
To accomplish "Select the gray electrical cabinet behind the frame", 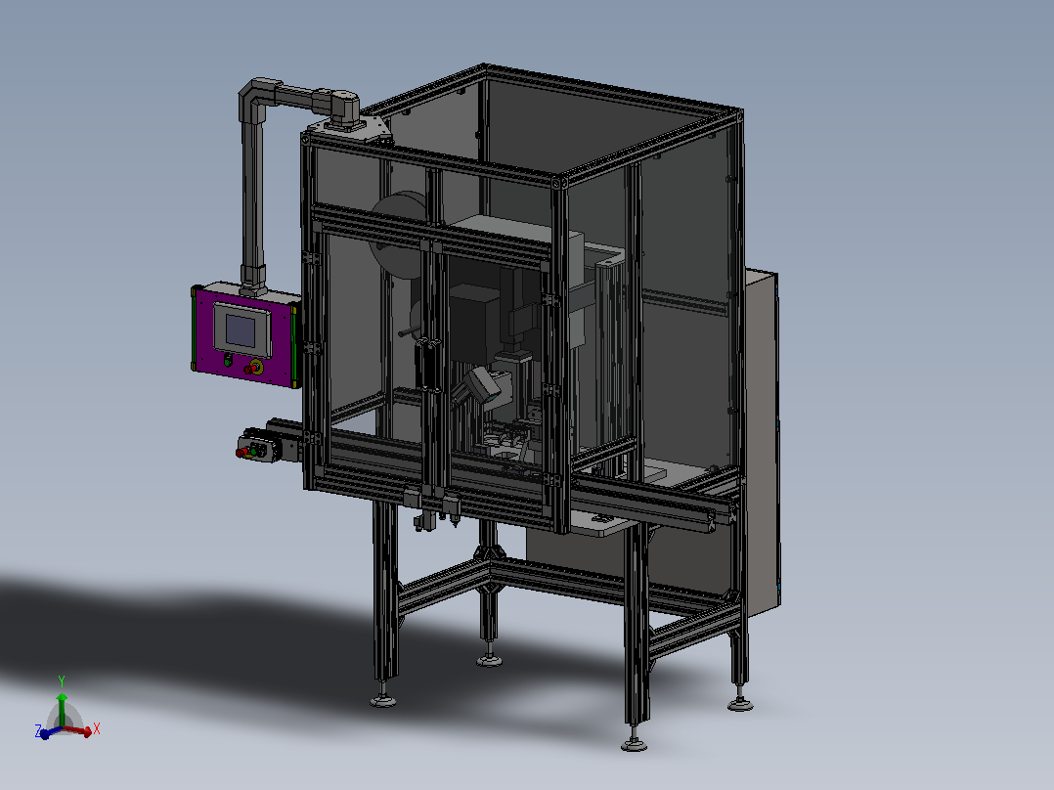I will (x=762, y=442).
